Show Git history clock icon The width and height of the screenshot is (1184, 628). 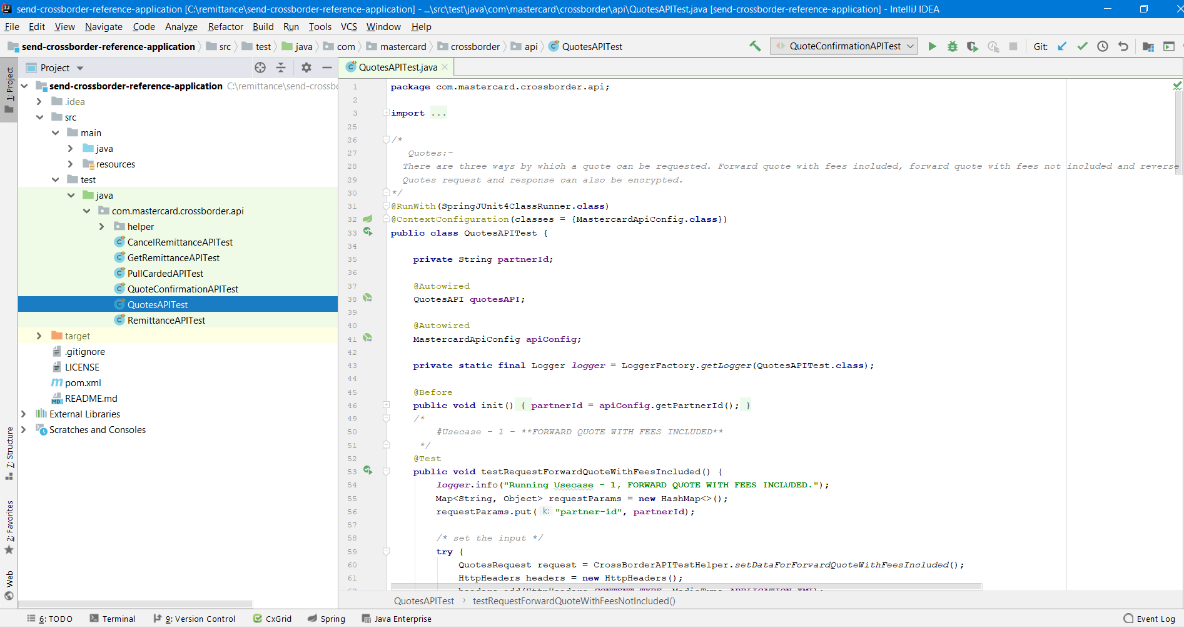point(1103,46)
